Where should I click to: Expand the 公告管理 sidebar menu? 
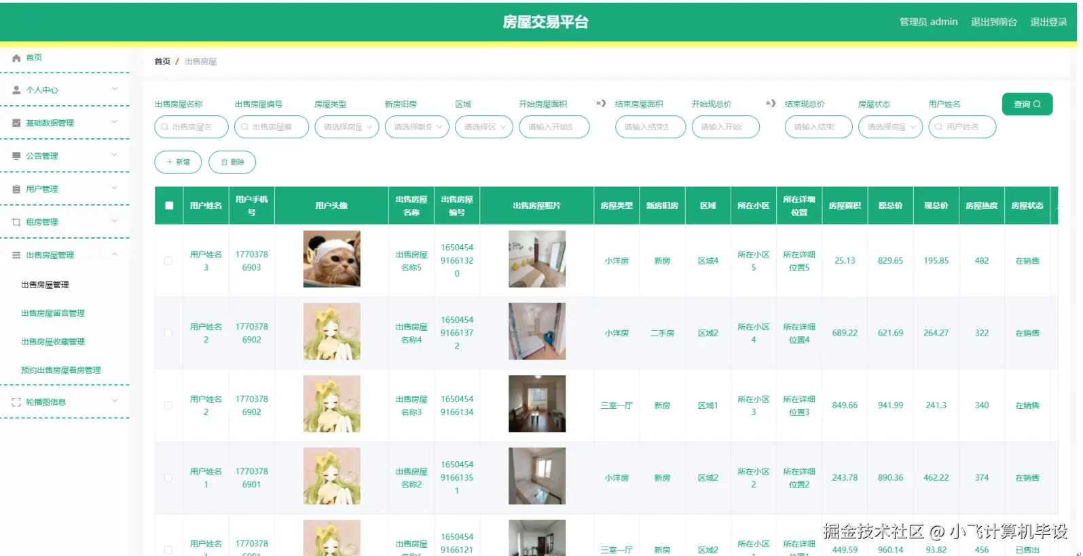(65, 156)
